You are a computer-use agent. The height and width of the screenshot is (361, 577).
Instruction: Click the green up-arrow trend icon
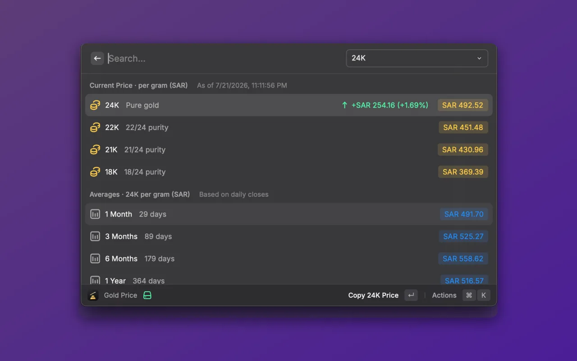coord(344,105)
